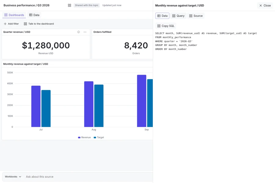Select the Query tab in side panel
Screen dimensions: 275x183
(178, 16)
